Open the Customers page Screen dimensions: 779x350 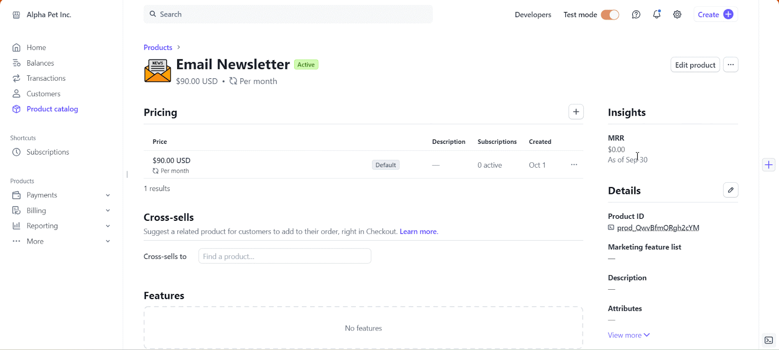pos(43,93)
